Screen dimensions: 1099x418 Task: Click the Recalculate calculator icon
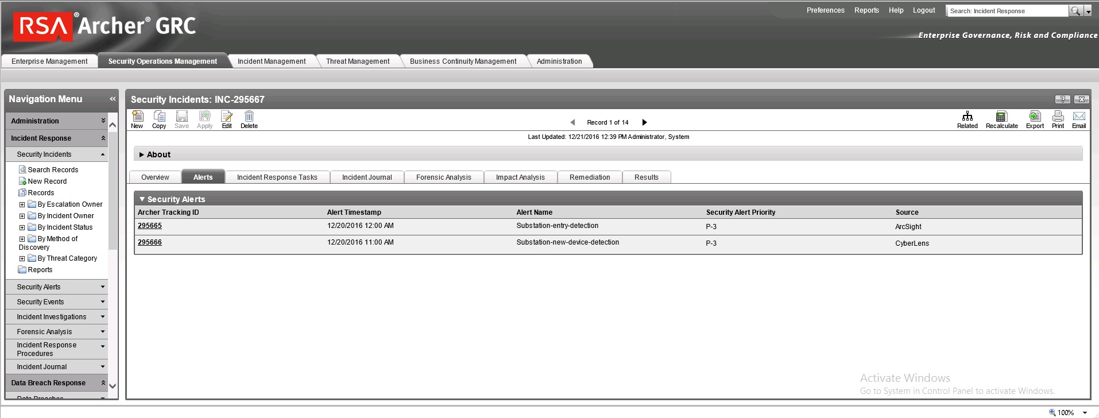(x=1001, y=117)
